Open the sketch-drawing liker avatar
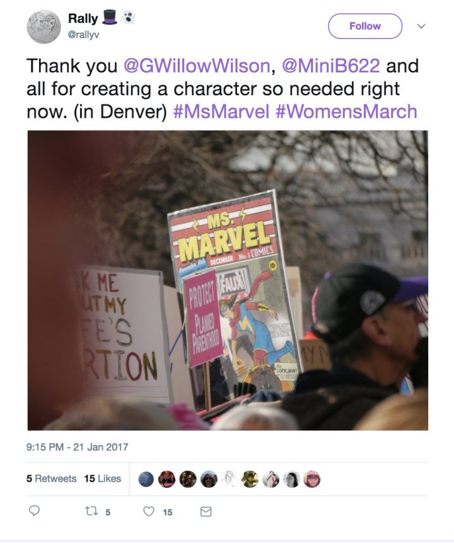The width and height of the screenshot is (454, 543). pyautogui.click(x=229, y=479)
